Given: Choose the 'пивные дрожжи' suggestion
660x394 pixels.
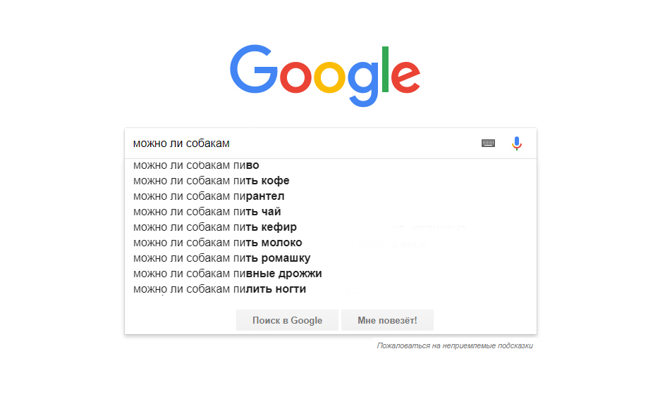Looking at the screenshot, I should 227,274.
